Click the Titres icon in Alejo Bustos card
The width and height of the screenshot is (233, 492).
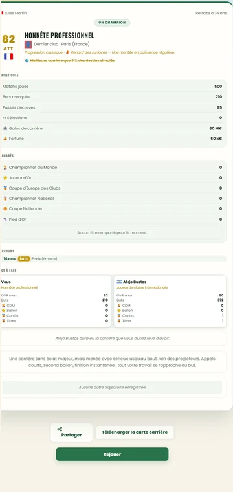(x=119, y=321)
